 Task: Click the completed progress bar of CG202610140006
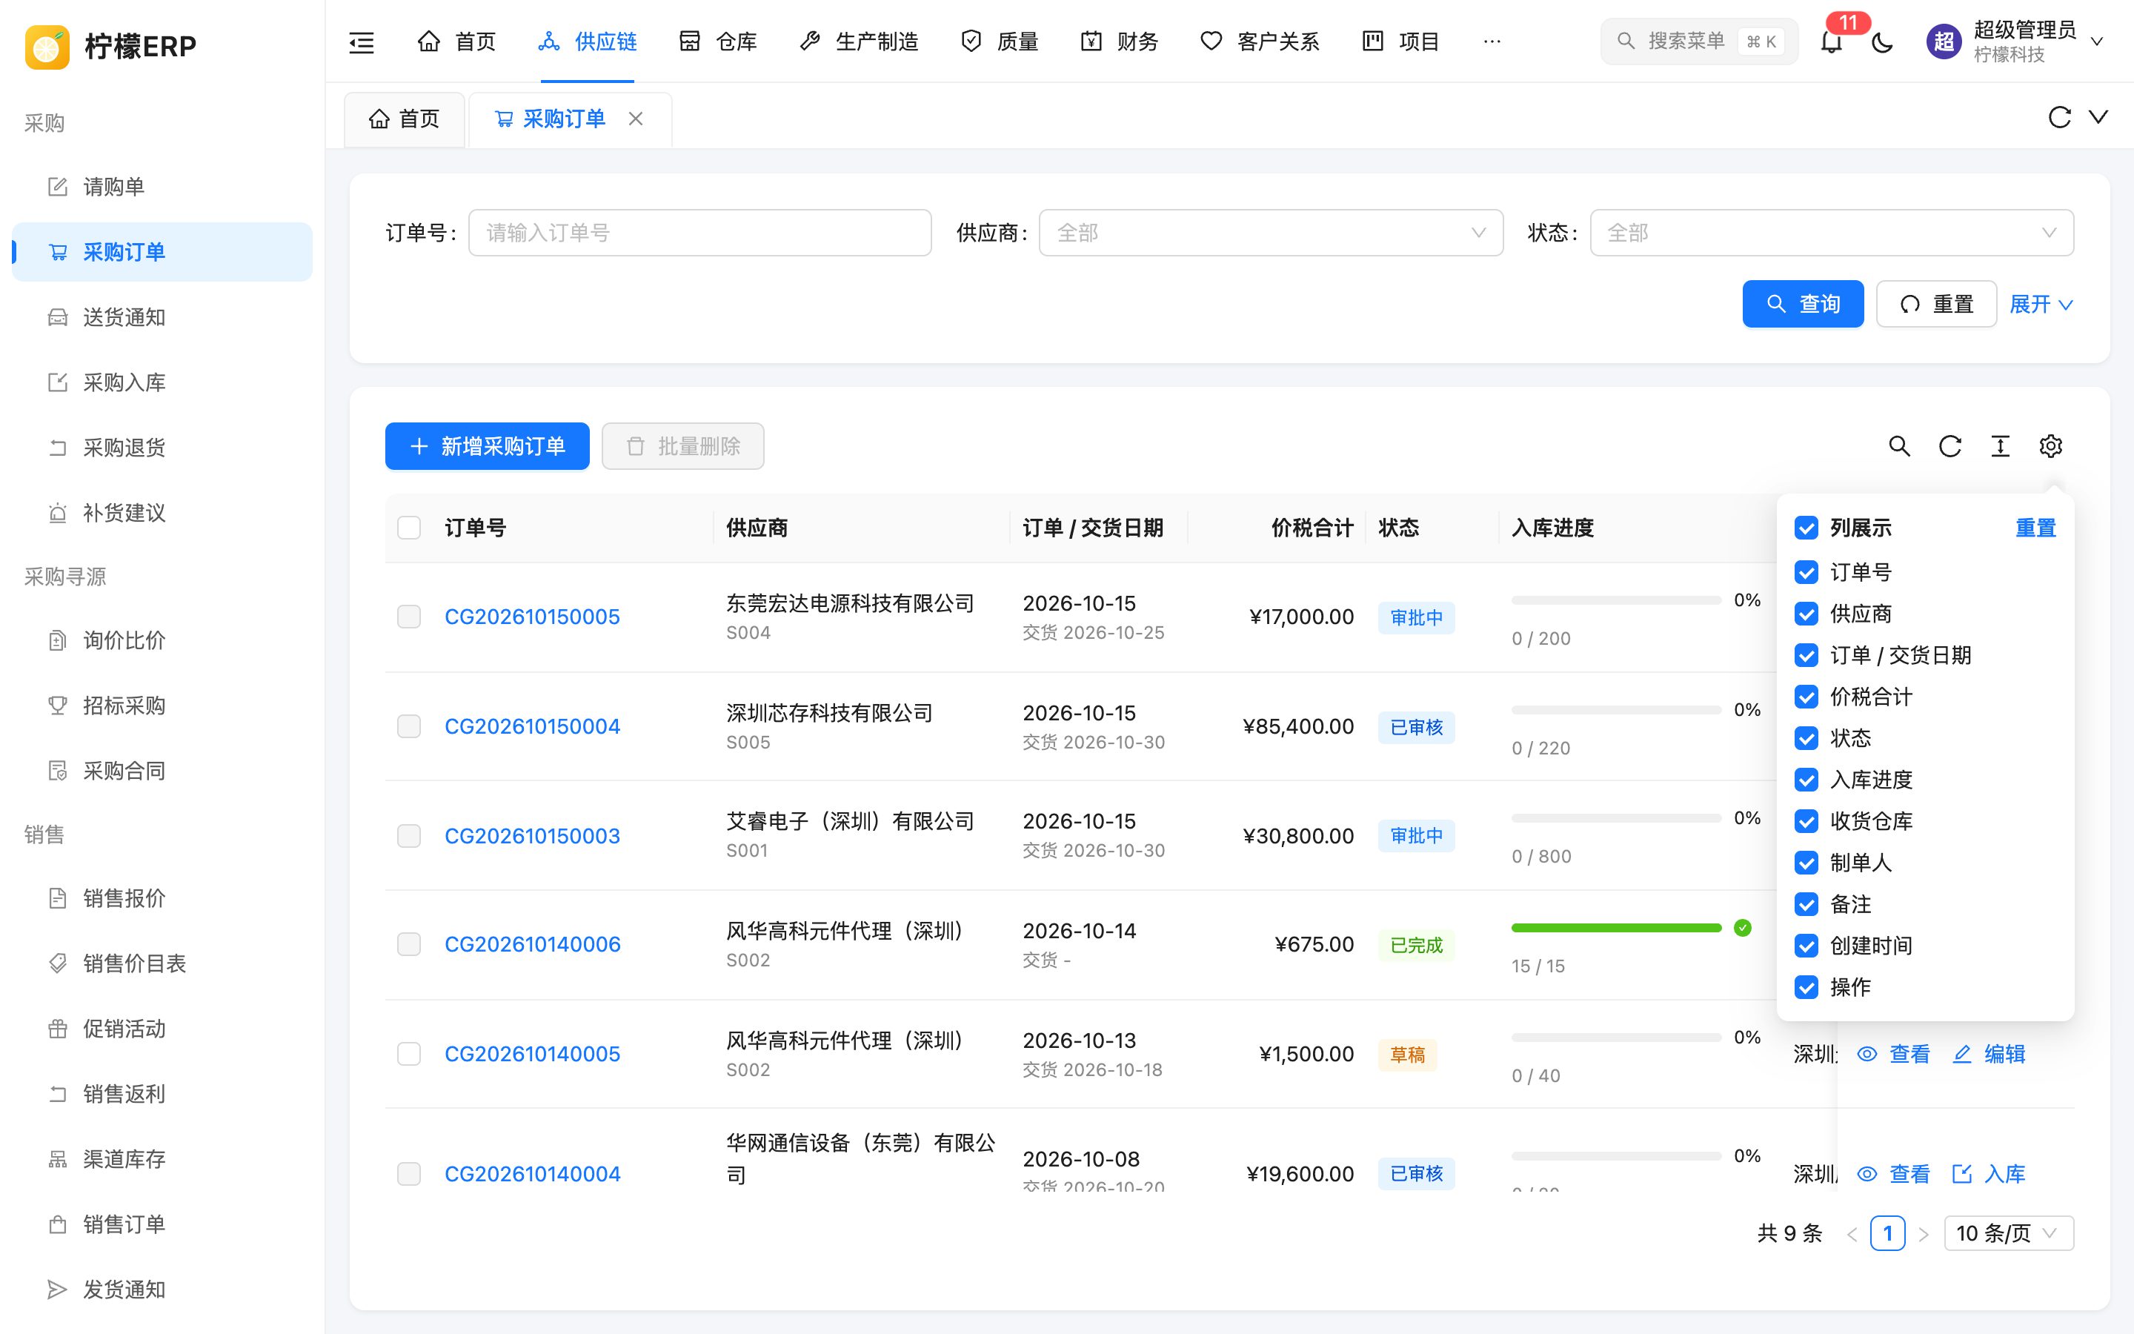pyautogui.click(x=1616, y=928)
